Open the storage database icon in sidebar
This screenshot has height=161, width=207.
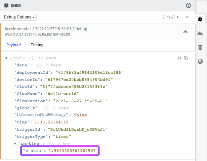point(200,47)
